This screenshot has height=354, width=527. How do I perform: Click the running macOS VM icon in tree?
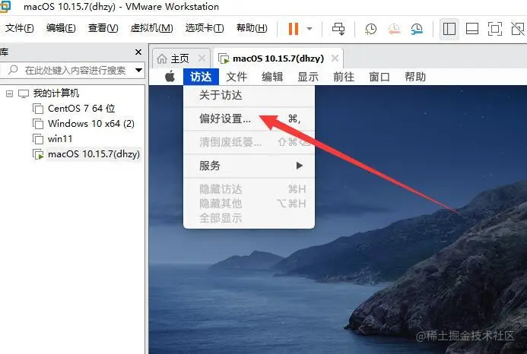(x=38, y=154)
